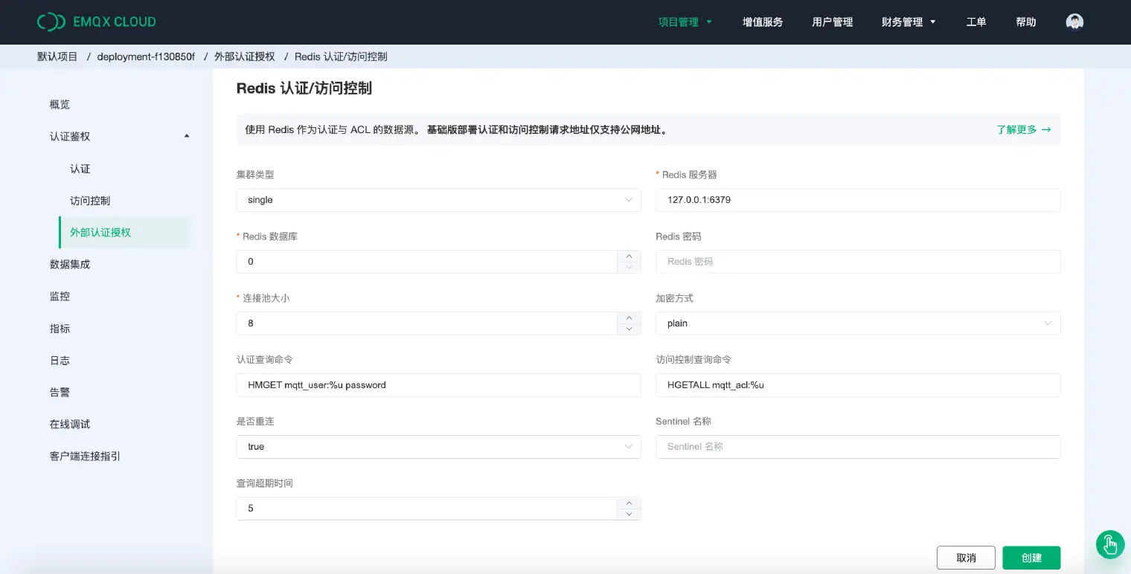This screenshot has height=574, width=1131.
Task: Increase 查询超期时间 with the up arrow
Action: coord(629,503)
